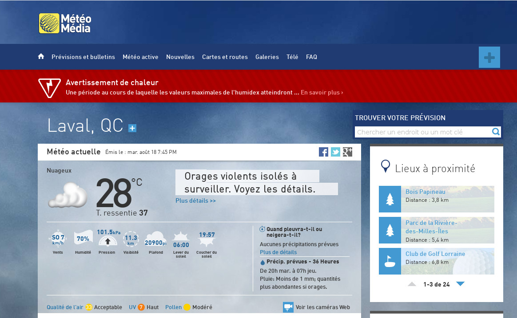Click the yellow pollen indicator dot
Screen dimensions: 517x318
(187, 307)
